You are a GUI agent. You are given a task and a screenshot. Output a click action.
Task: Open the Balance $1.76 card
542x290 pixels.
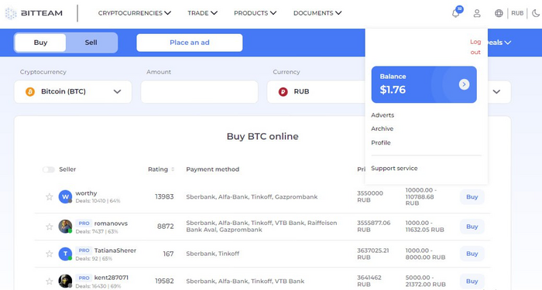click(424, 84)
